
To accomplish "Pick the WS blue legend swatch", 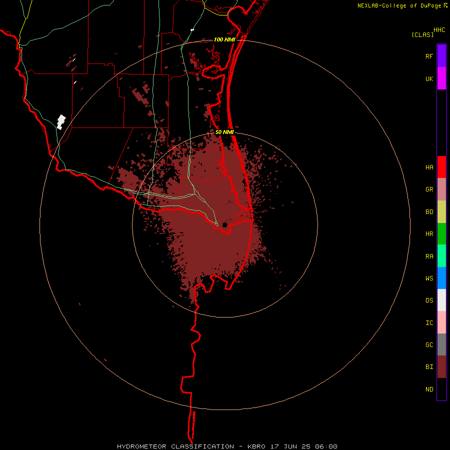I will pyautogui.click(x=441, y=278).
